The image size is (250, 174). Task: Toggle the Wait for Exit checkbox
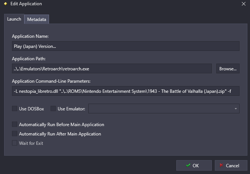(15, 143)
